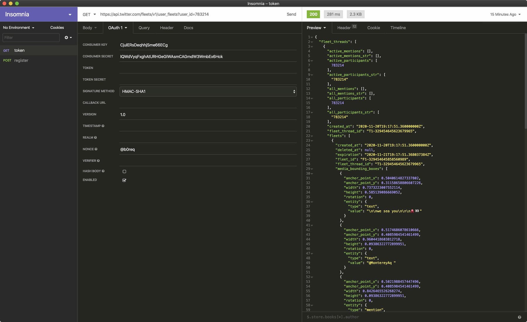This screenshot has height=322, width=527.
Task: Click the Realm help question mark icon
Action: [95, 138]
